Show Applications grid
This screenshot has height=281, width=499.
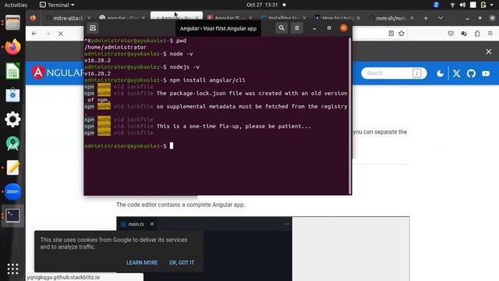tap(12, 269)
